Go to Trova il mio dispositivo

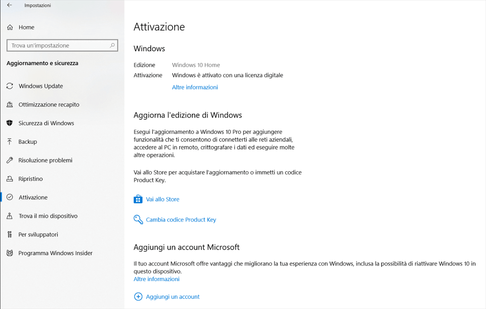pyautogui.click(x=48, y=216)
